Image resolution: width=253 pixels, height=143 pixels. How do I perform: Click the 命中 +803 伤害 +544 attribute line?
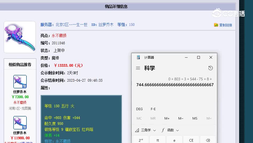[62, 118]
